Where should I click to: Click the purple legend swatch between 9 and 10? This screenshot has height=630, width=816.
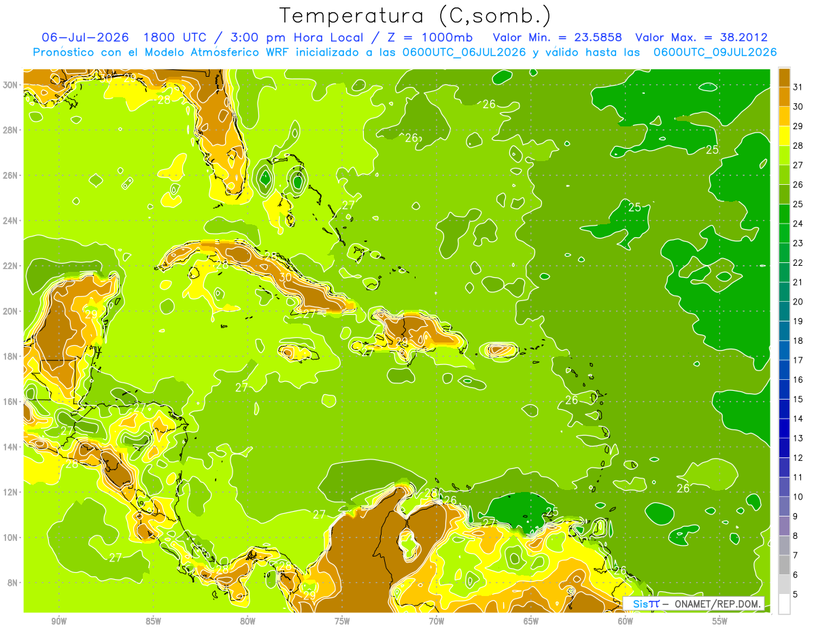[x=784, y=507]
